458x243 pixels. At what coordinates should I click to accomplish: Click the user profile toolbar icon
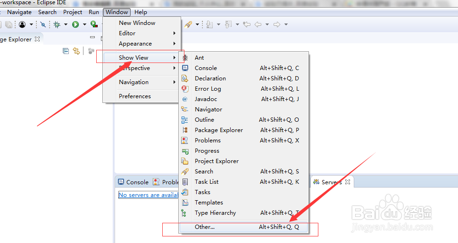[22, 24]
